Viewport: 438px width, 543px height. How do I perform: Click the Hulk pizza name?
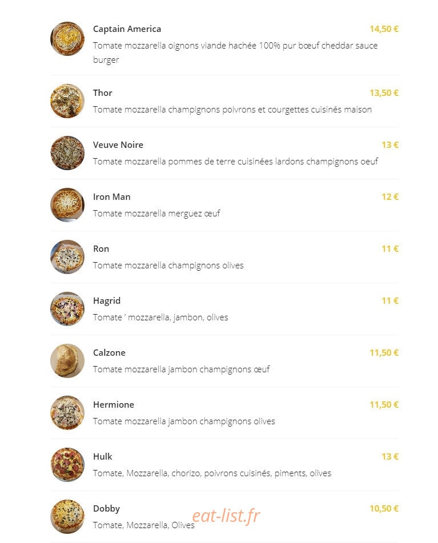tap(102, 456)
